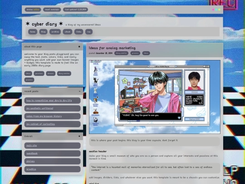245x184 pixels.
Task: Visit the 'graphics' linkroll entry
Action: point(53,169)
